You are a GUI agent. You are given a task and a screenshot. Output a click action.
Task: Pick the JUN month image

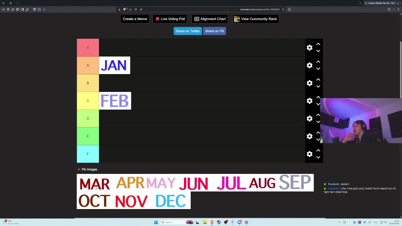pyautogui.click(x=194, y=183)
